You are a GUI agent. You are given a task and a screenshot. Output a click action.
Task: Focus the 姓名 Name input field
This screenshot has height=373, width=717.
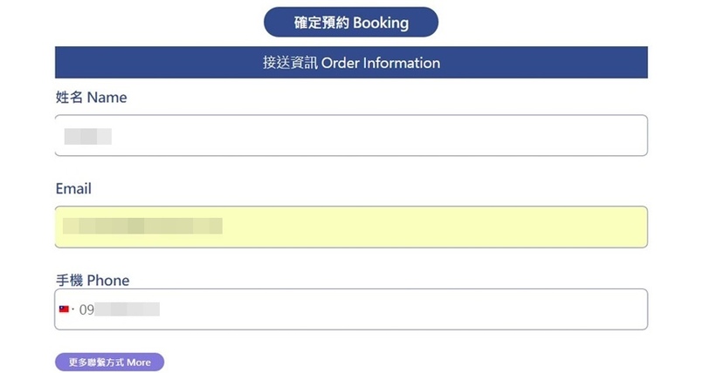(350, 136)
